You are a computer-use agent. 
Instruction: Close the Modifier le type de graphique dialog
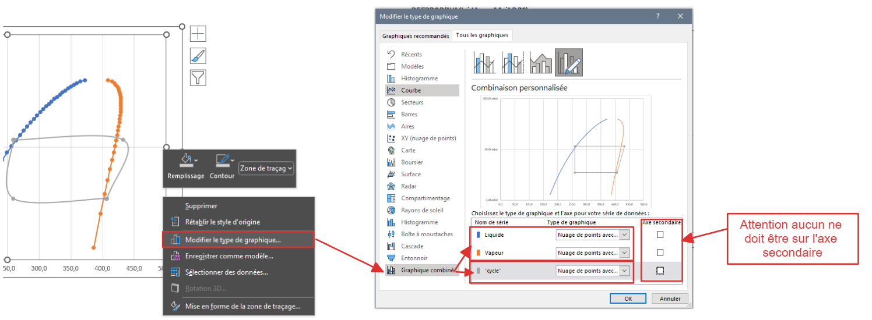pyautogui.click(x=680, y=16)
